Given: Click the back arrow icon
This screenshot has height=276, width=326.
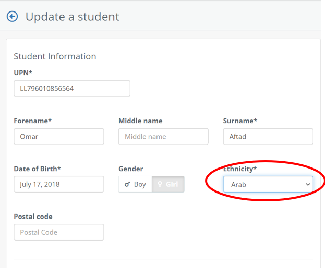Looking at the screenshot, I should (x=12, y=17).
